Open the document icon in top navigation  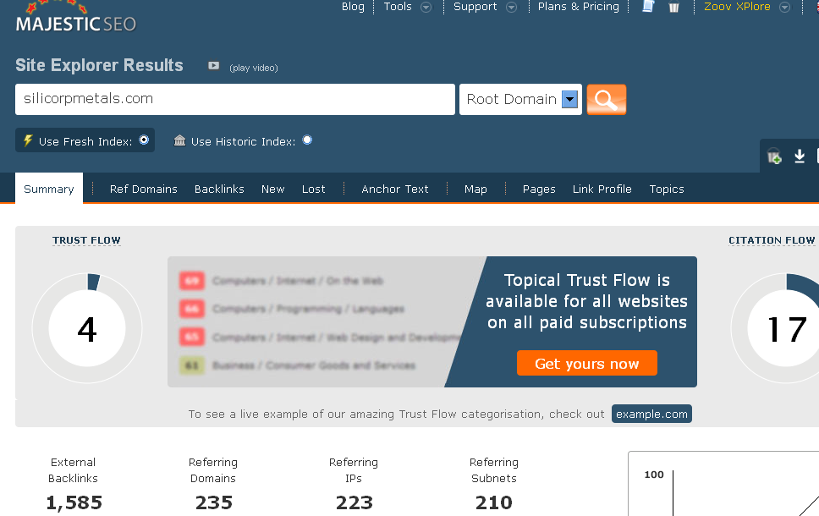[648, 6]
